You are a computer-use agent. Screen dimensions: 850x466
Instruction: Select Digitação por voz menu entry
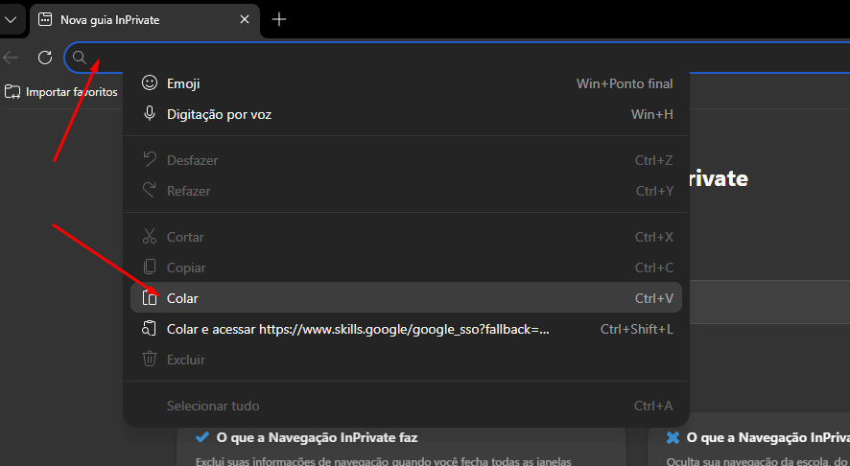click(407, 114)
